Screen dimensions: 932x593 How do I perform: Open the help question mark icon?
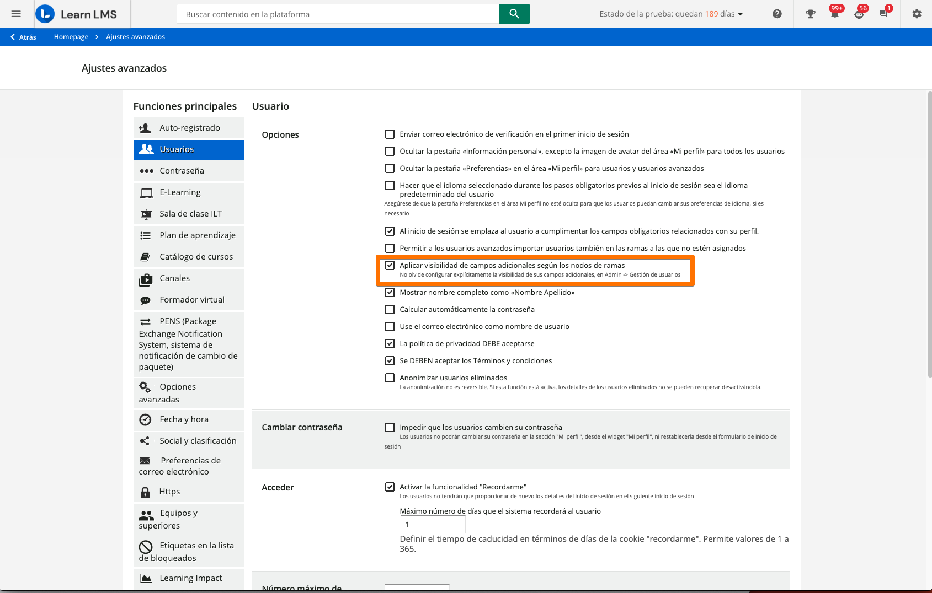777,14
